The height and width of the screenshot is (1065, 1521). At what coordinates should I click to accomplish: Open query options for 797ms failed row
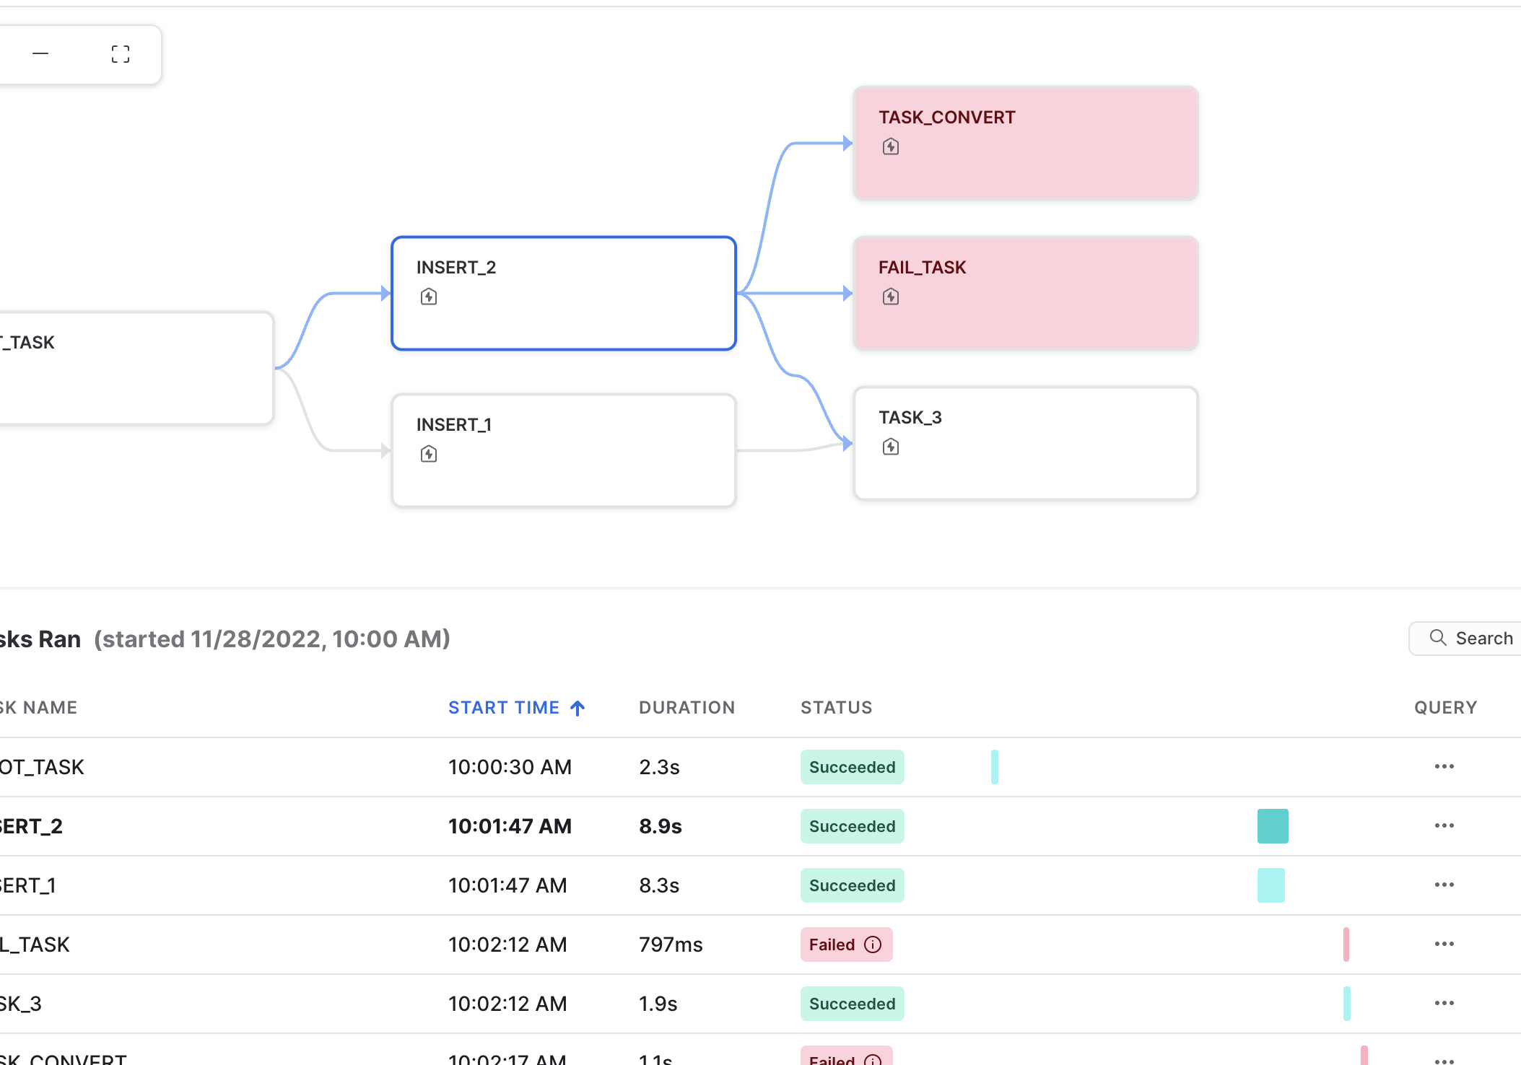1444,944
